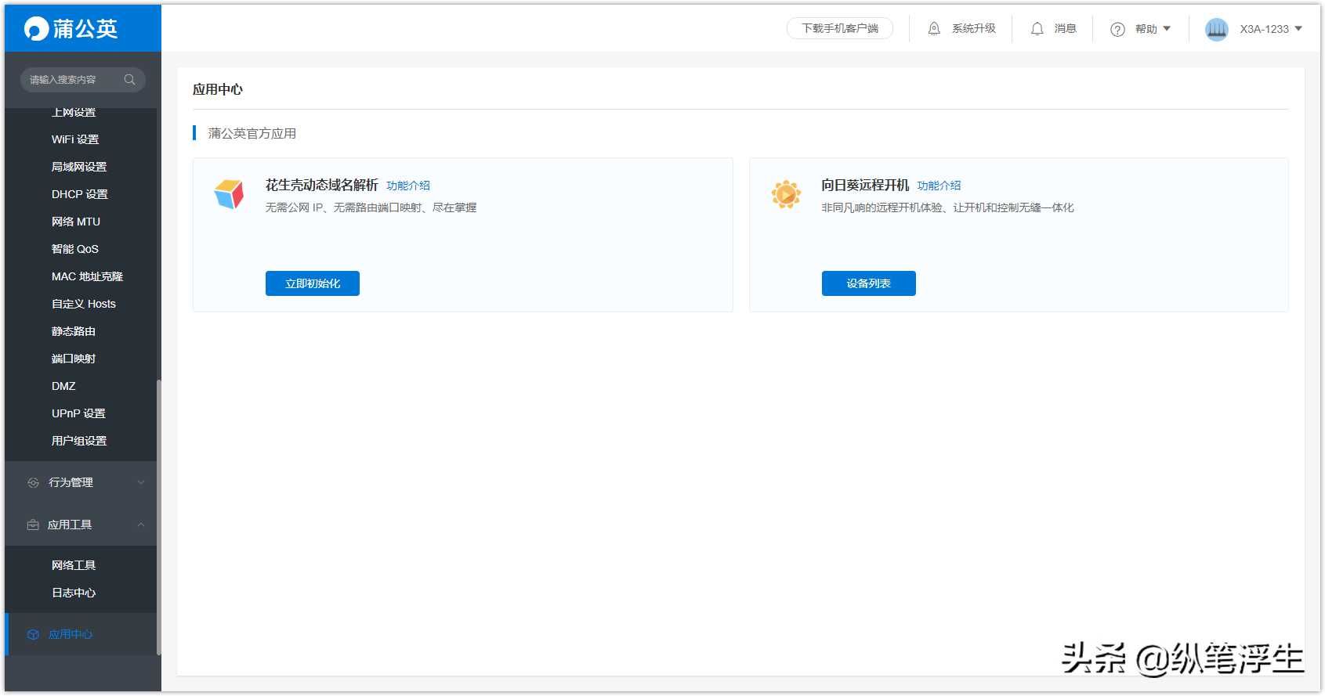
Task: Click 上网设置 sidebar item
Action: [74, 113]
